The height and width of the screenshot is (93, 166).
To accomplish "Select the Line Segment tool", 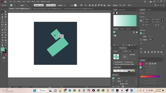I will click(5, 20).
